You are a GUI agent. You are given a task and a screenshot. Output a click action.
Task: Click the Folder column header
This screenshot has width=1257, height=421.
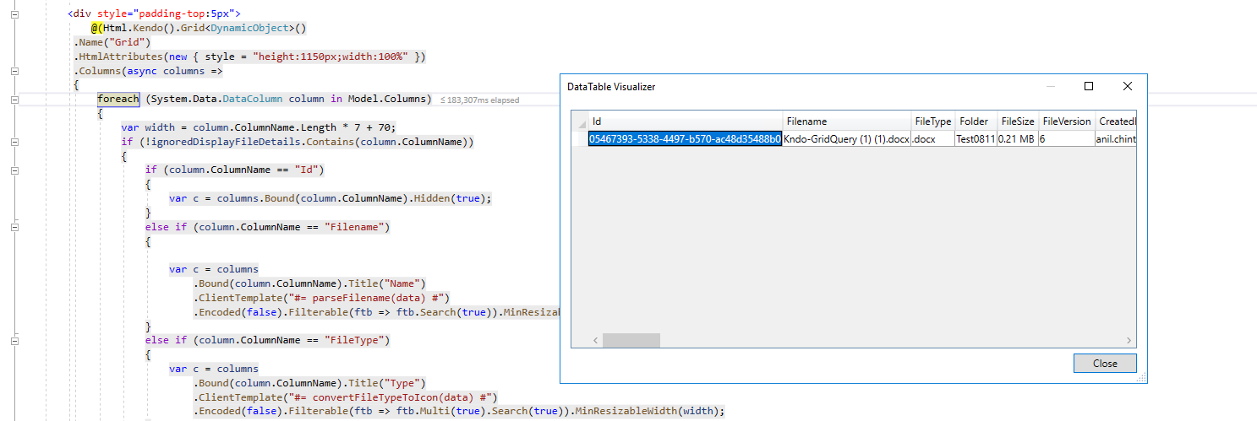(976, 121)
